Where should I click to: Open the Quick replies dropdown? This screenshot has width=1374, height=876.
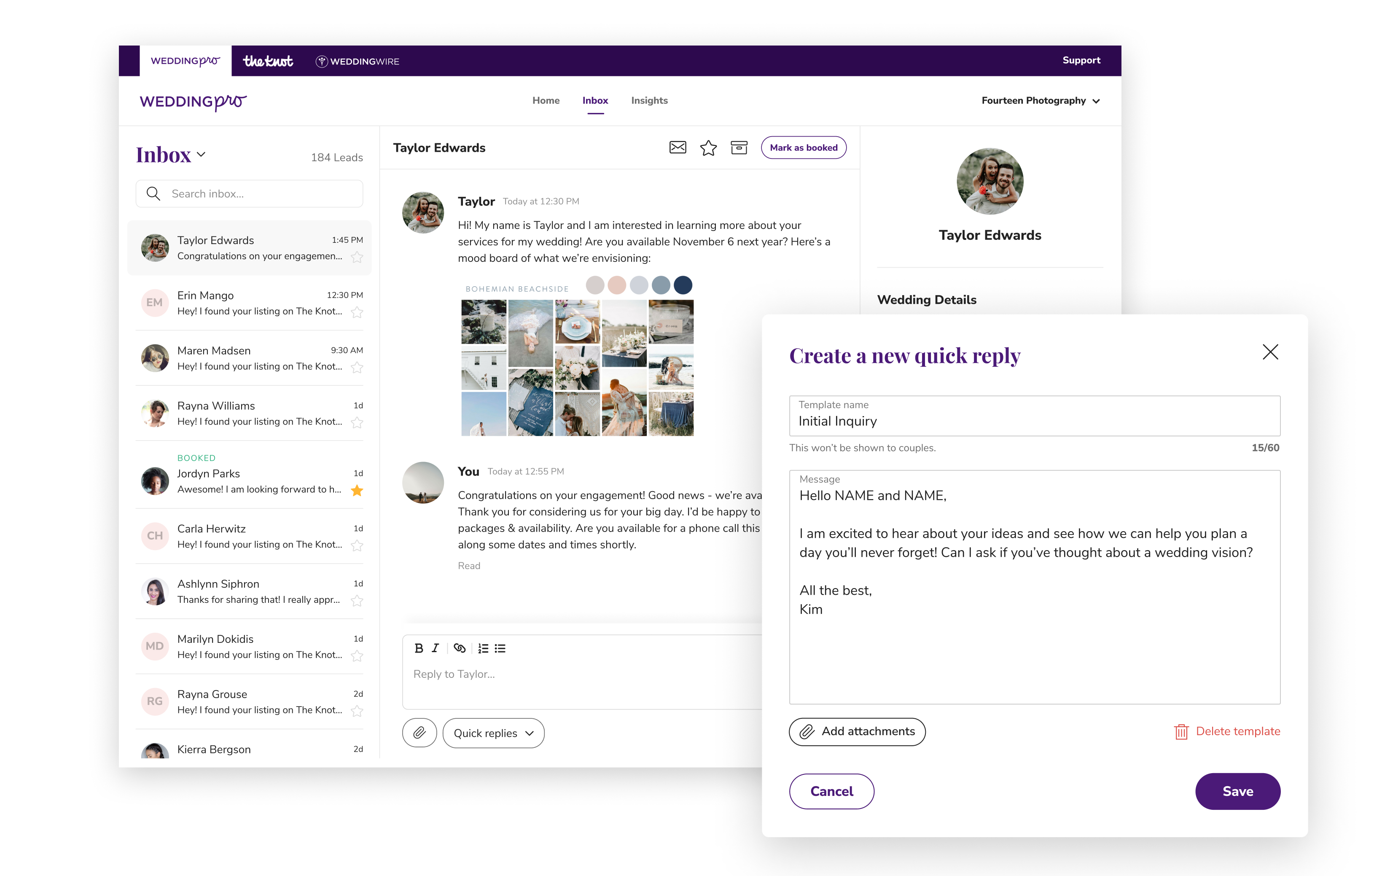click(494, 733)
